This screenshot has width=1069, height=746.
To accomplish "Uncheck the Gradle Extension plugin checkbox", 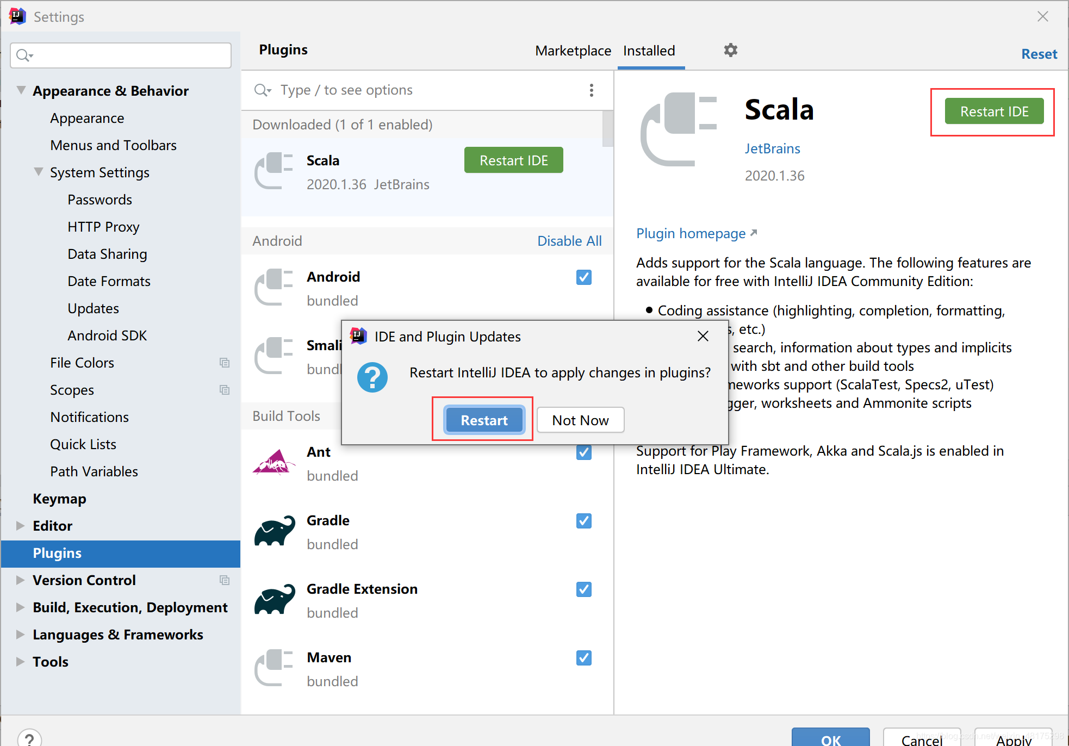I will coord(584,589).
